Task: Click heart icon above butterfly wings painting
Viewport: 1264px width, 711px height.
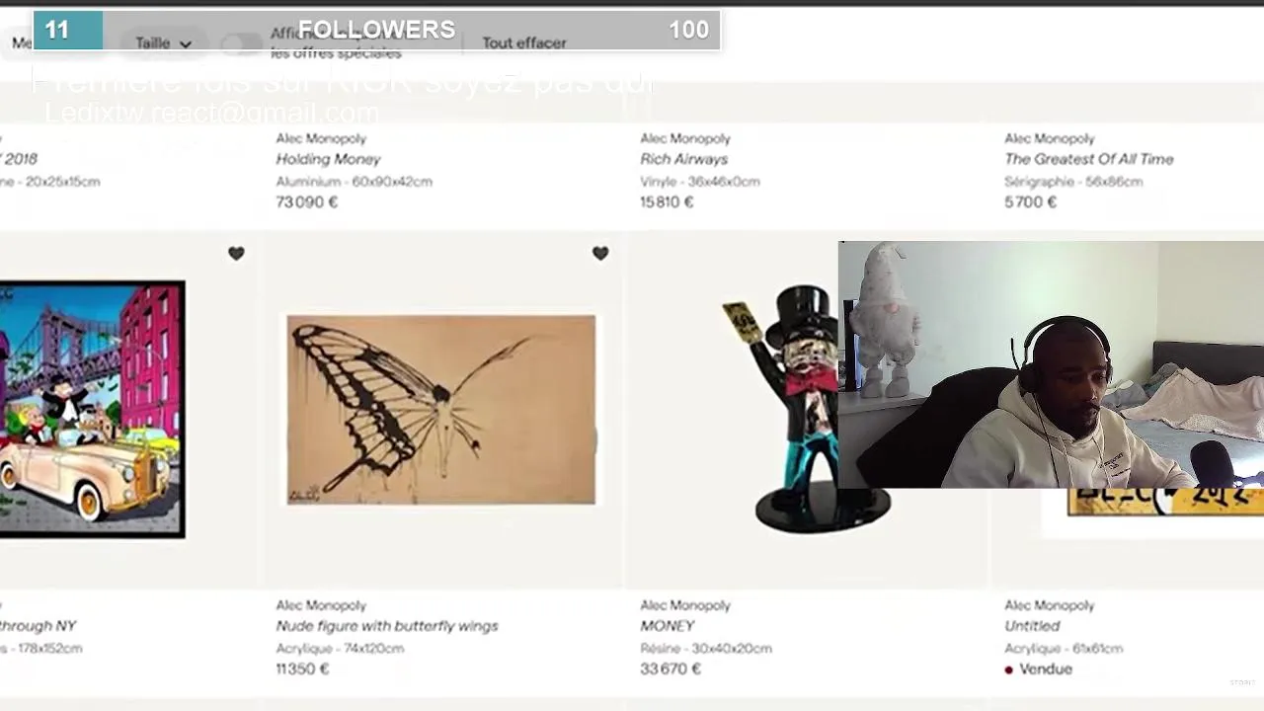Action: click(x=600, y=254)
